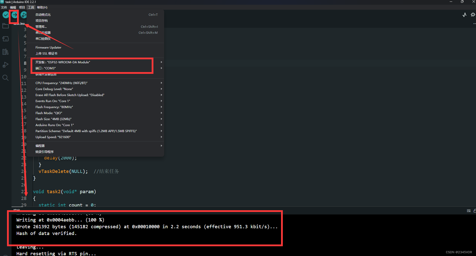The image size is (476, 256).
Task: Open the Debug sidebar panel icon
Action: (6, 65)
